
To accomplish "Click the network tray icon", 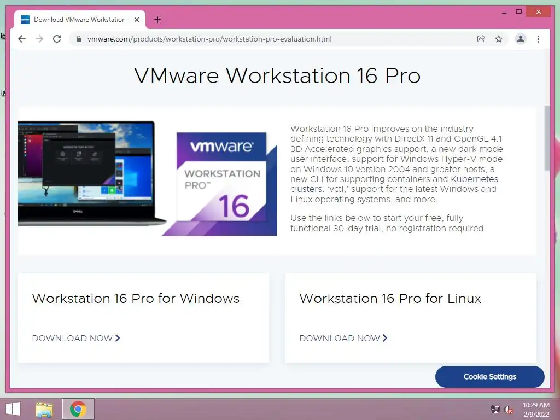I will [495, 409].
